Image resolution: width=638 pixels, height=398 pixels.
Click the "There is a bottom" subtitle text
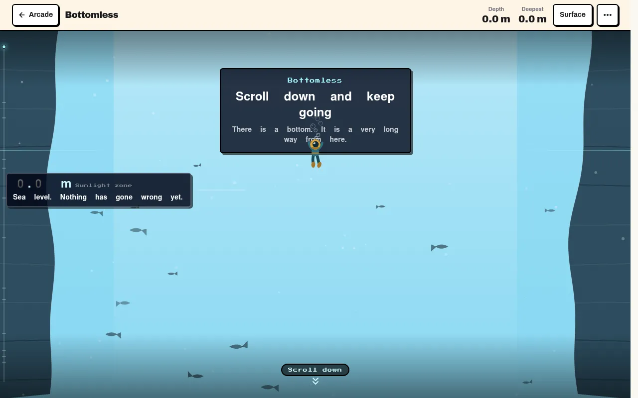pyautogui.click(x=315, y=134)
